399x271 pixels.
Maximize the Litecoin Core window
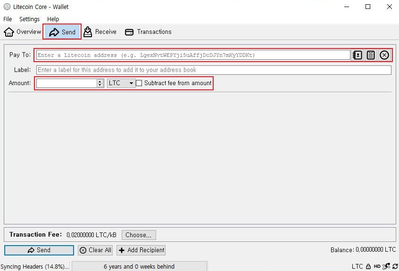368,7
